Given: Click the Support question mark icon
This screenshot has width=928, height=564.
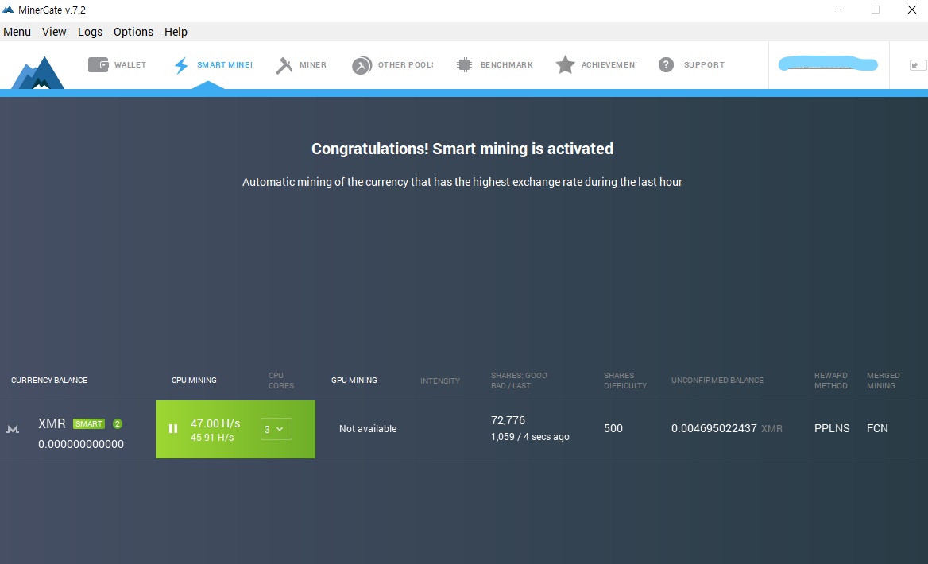Looking at the screenshot, I should click(x=666, y=64).
